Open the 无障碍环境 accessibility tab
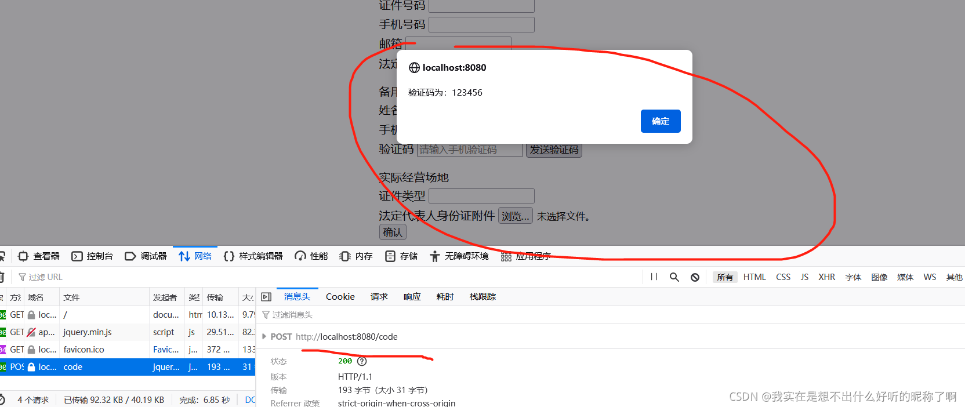The width and height of the screenshot is (965, 407). (x=459, y=256)
